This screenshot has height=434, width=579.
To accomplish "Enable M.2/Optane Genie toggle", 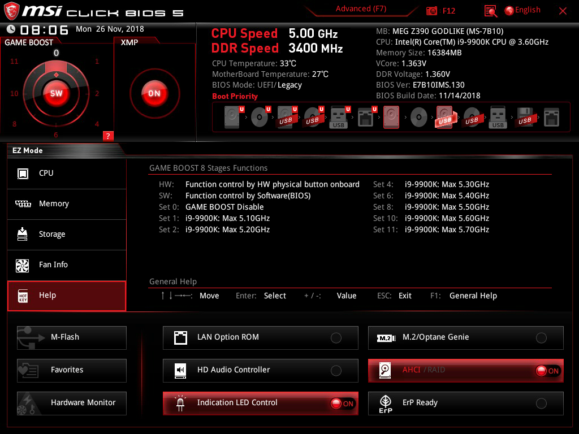I will [541, 338].
